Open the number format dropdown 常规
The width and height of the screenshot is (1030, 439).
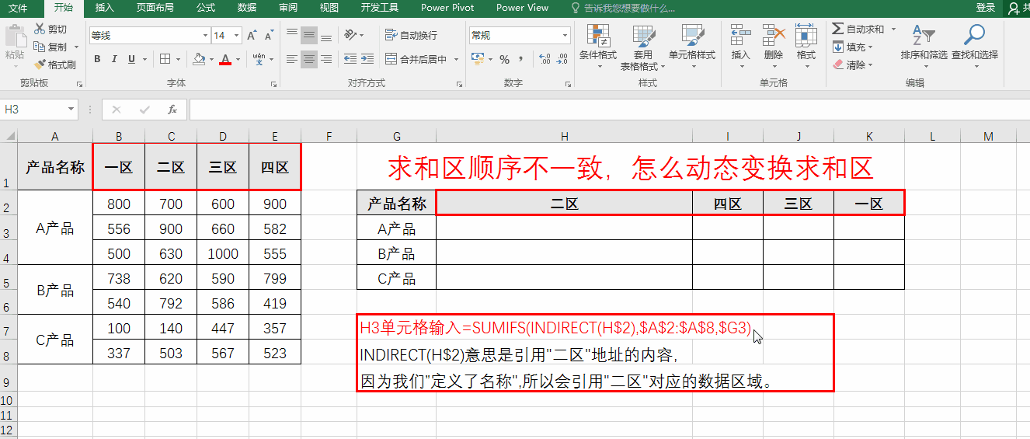click(x=565, y=36)
